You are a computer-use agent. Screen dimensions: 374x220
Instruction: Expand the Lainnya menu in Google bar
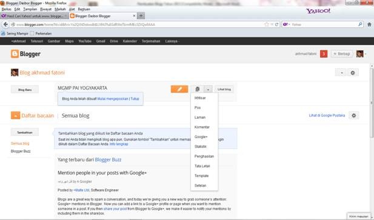172,41
